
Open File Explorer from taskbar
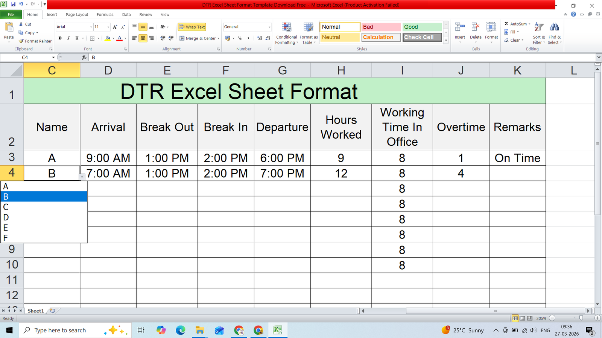coord(200,330)
